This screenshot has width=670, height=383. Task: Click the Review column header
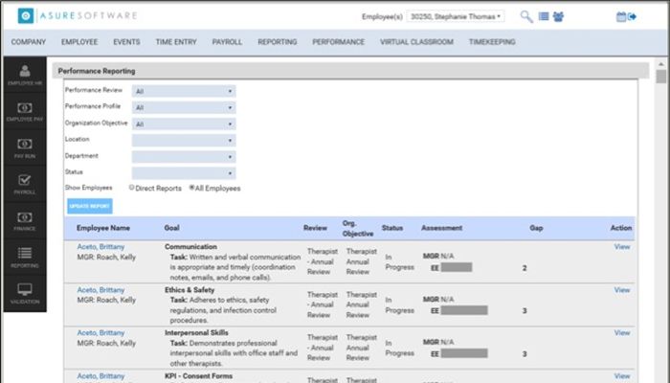[x=315, y=228]
